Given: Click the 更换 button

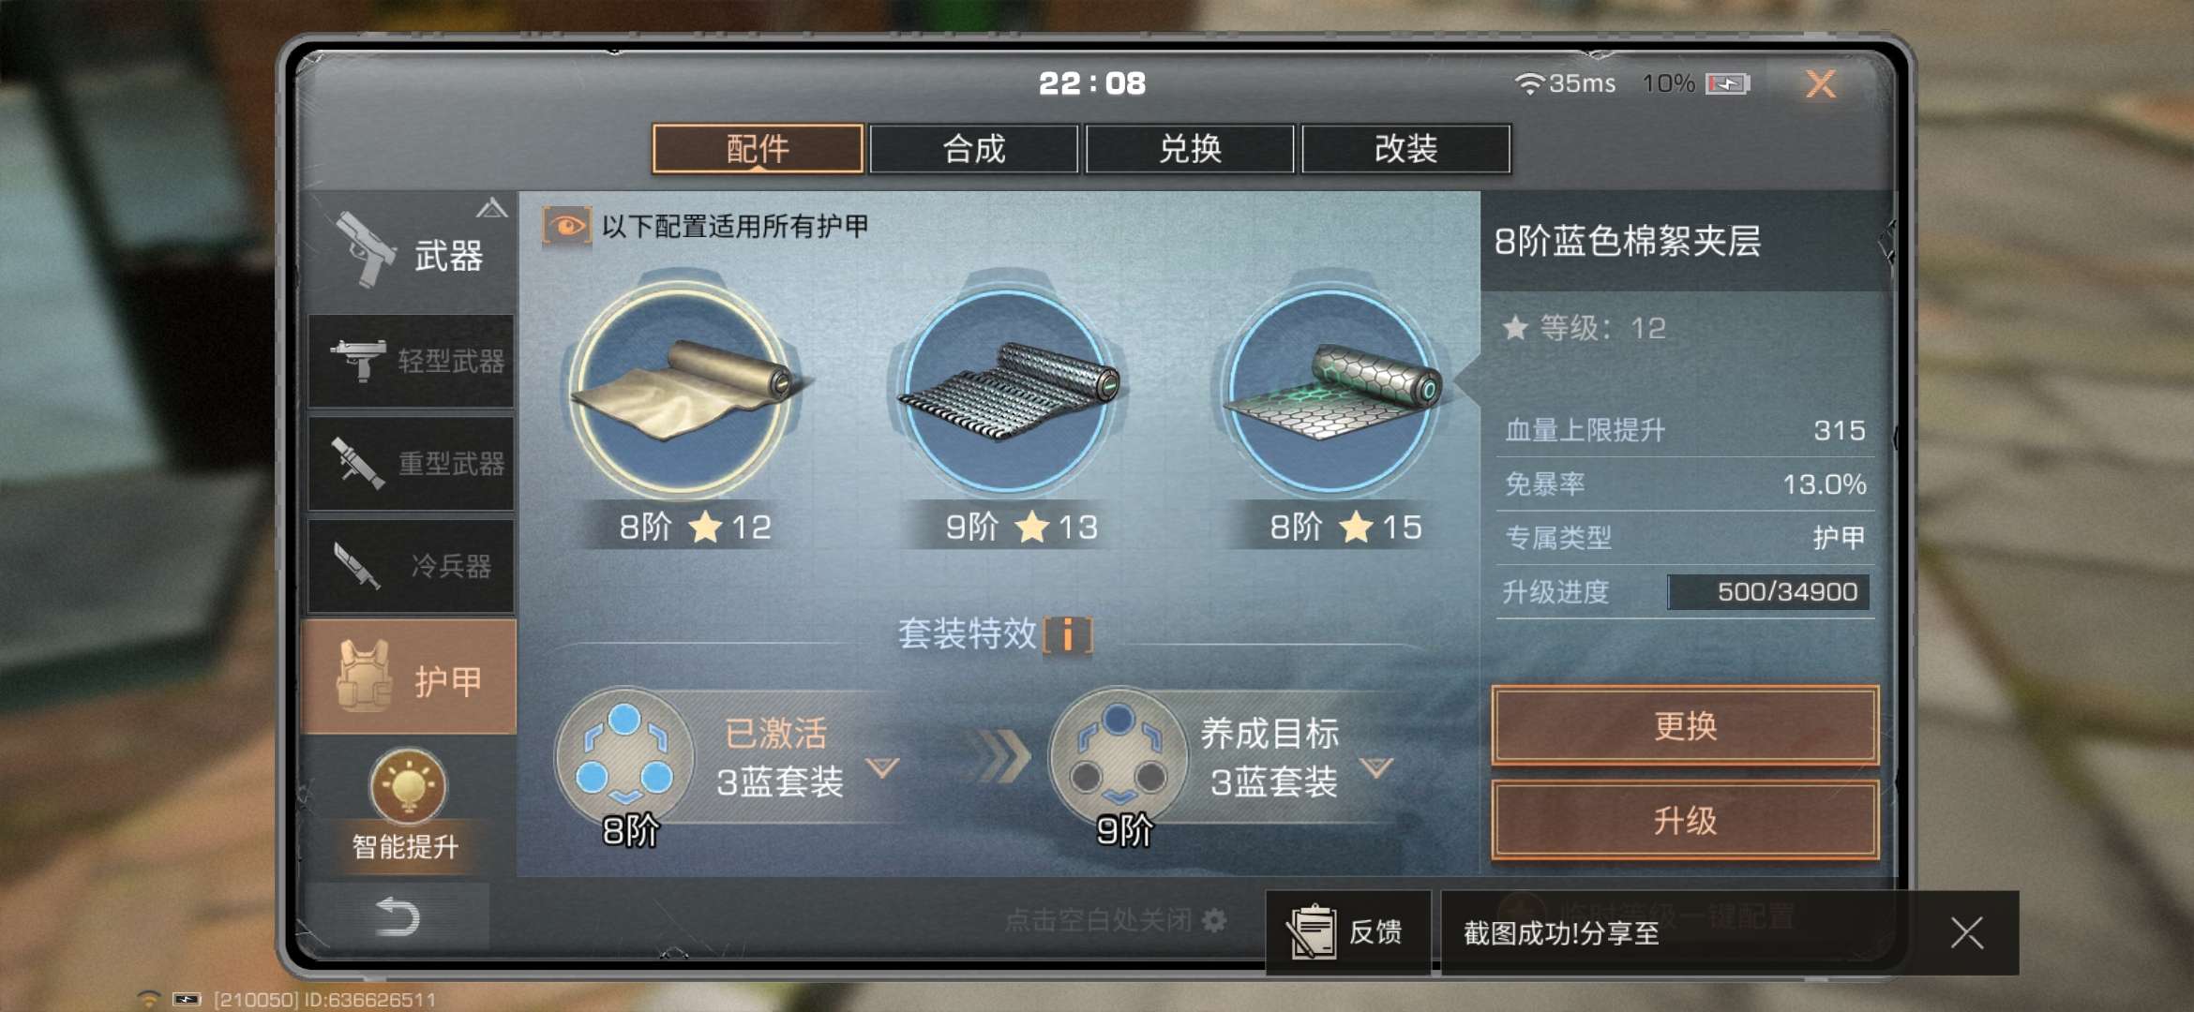Looking at the screenshot, I should 1685,725.
